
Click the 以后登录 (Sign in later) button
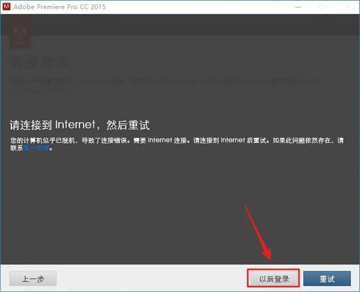pyautogui.click(x=274, y=278)
